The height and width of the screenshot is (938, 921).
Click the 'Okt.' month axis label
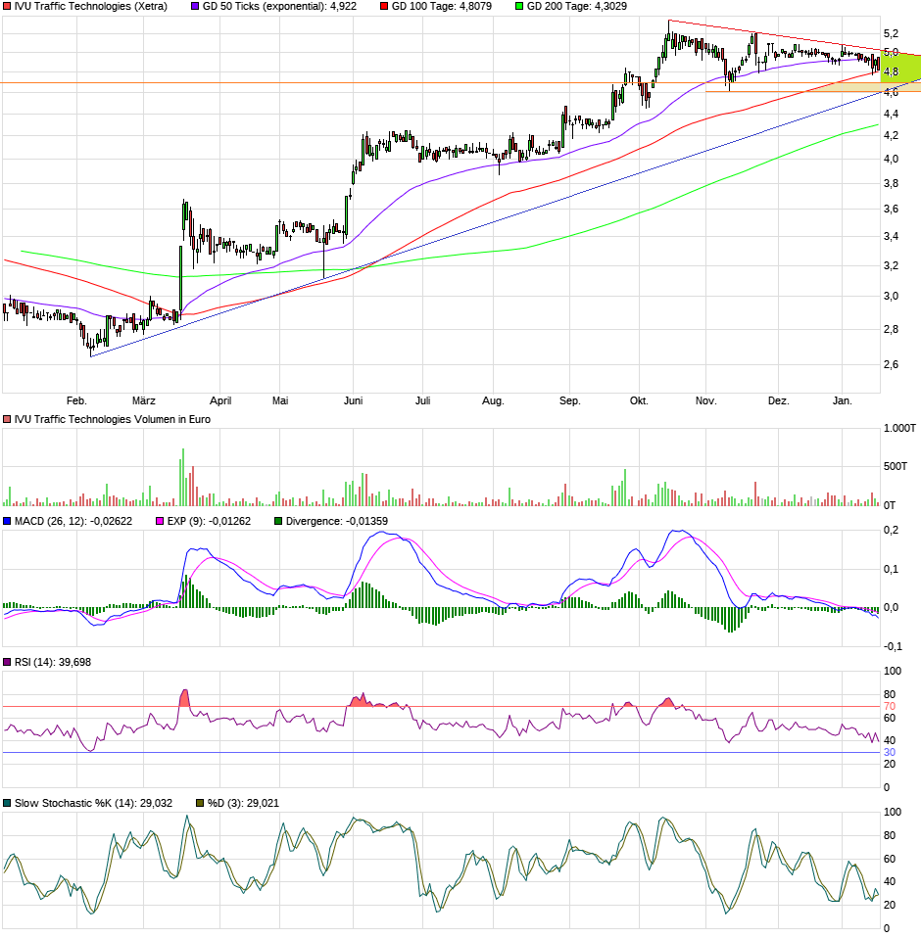[639, 400]
